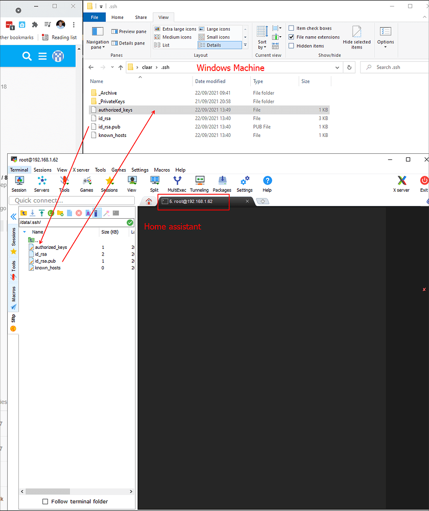
Task: Toggle File name extensions visibility
Action: [x=290, y=37]
